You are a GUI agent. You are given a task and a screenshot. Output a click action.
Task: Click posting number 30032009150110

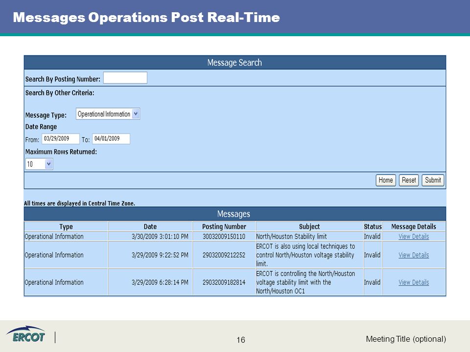pyautogui.click(x=224, y=237)
